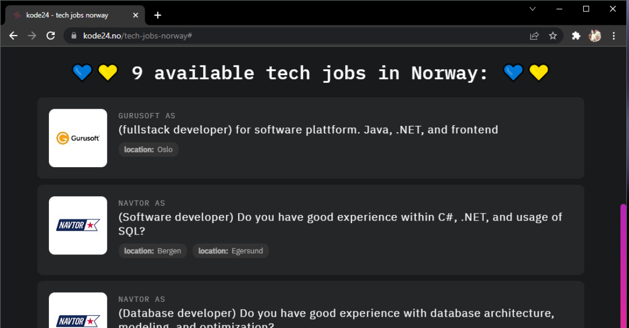Open the share this page icon
The image size is (629, 328).
[534, 35]
